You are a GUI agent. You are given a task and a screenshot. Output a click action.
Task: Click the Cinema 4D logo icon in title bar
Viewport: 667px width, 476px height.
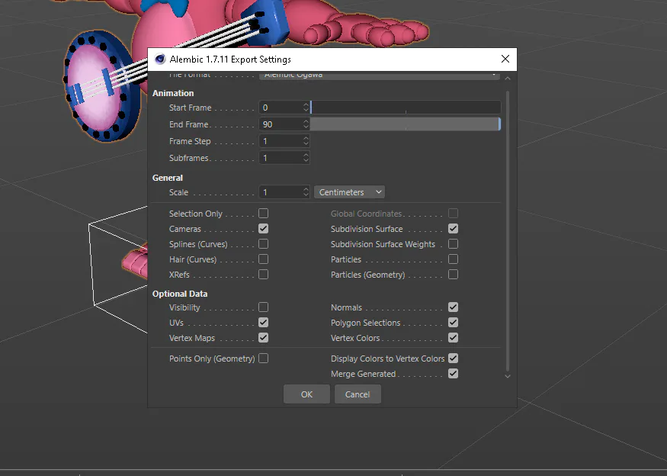pyautogui.click(x=160, y=59)
